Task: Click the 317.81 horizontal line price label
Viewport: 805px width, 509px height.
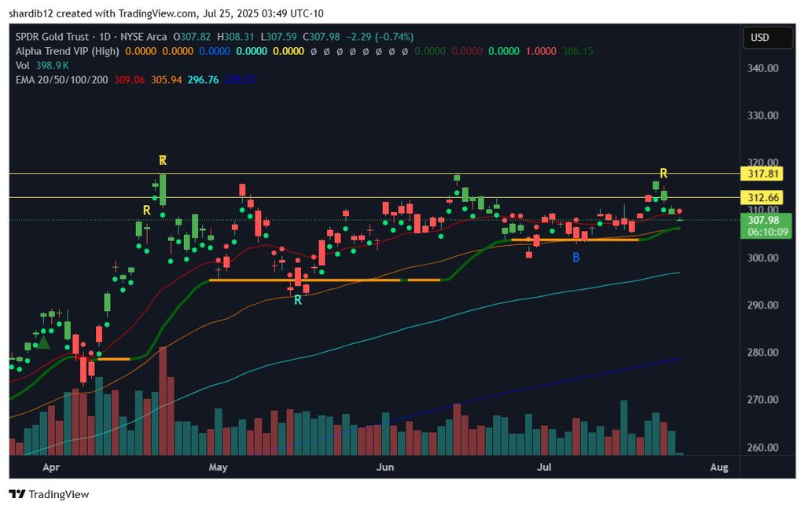Action: click(x=763, y=174)
